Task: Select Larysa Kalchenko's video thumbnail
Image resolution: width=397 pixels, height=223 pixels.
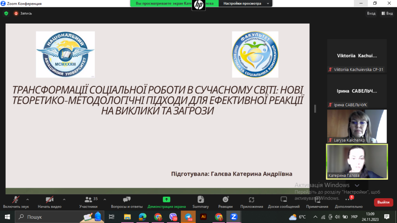Action: coord(357,126)
